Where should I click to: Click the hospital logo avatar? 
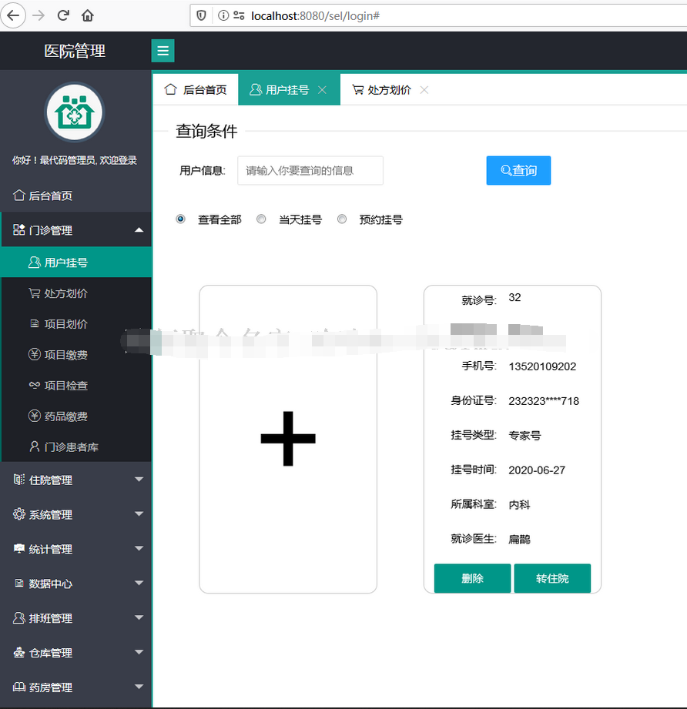(75, 112)
